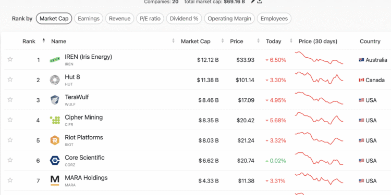This screenshot has width=391, height=195.
Task: Sort using arrows beside the Market Cap column
Action: [x=223, y=41]
